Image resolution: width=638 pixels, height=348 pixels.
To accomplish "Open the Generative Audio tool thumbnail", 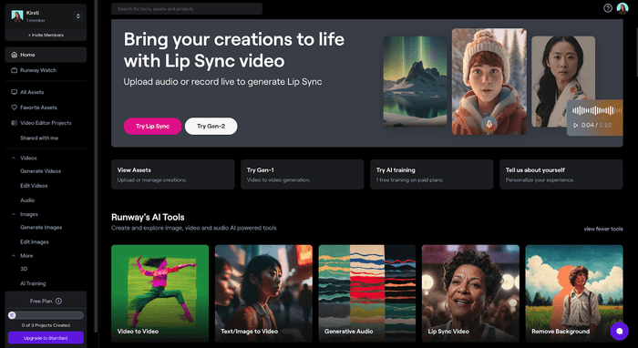I will [367, 293].
